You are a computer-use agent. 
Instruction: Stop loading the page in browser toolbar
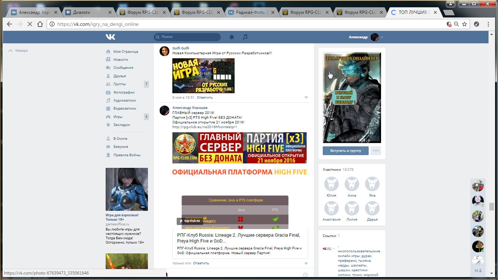pos(30,24)
